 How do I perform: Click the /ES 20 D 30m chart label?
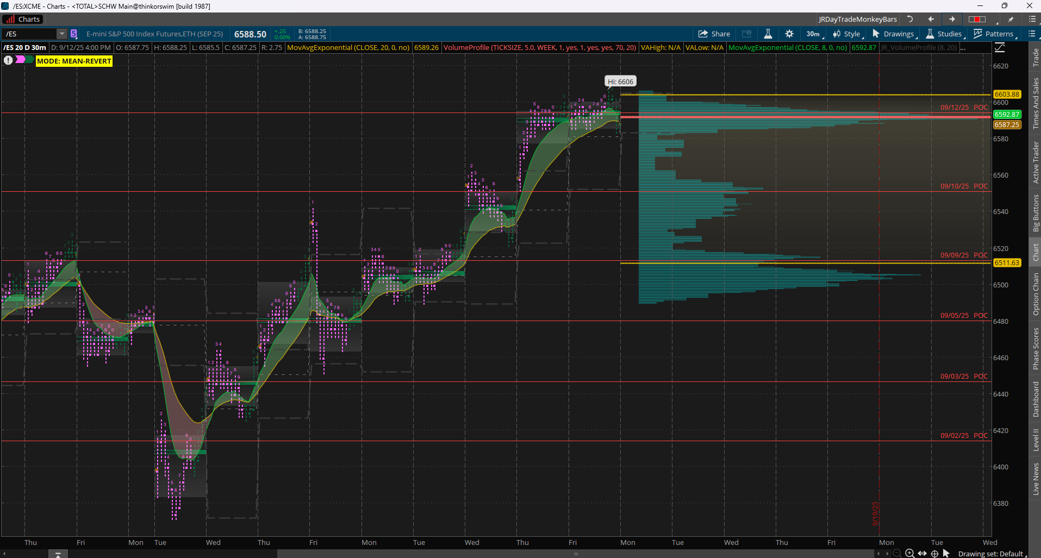coord(25,47)
